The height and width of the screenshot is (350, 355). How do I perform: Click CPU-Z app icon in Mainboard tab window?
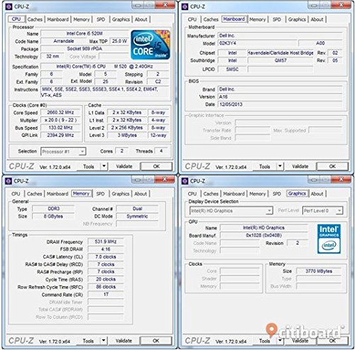[x=185, y=6]
